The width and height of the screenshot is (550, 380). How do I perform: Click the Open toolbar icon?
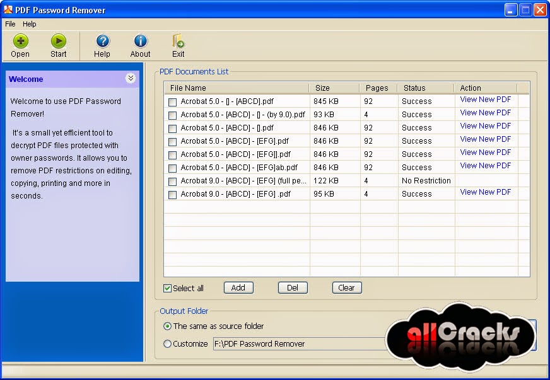coord(21,42)
